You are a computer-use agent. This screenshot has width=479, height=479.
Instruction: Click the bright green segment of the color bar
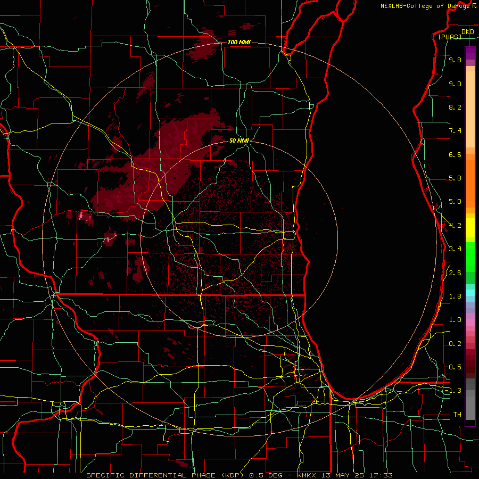pos(470,258)
